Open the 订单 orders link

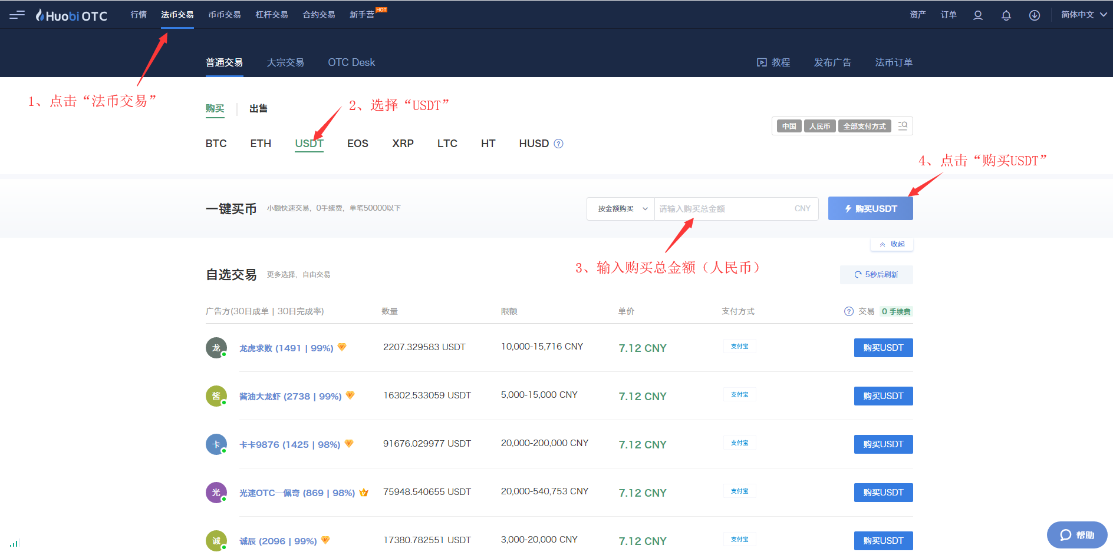pos(949,15)
